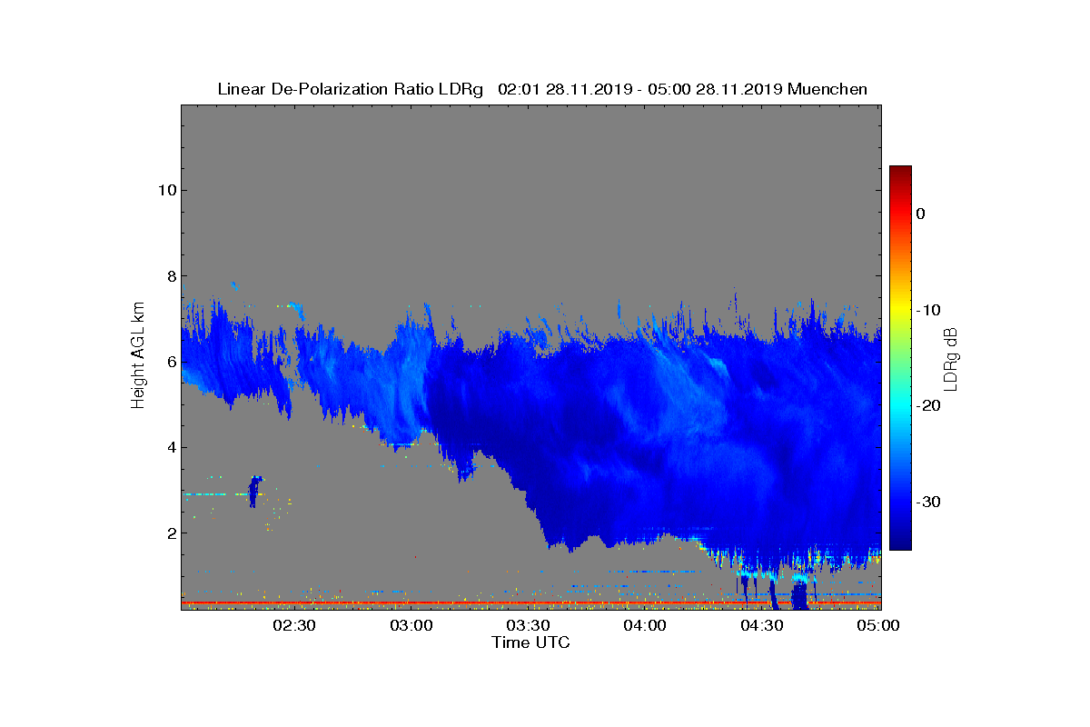This screenshot has width=1090, height=727.
Task: Click the 04:00 time tick label
Action: click(646, 626)
